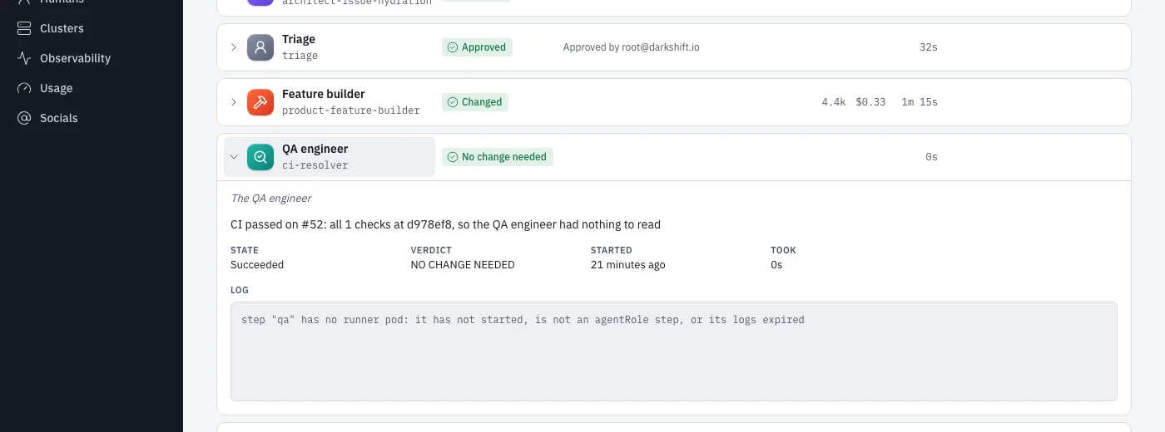Click the 21 minutes ago start time

click(627, 265)
